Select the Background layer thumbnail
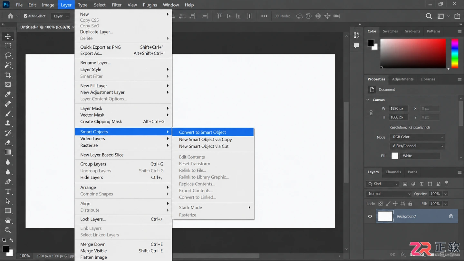The image size is (464, 261). click(385, 216)
